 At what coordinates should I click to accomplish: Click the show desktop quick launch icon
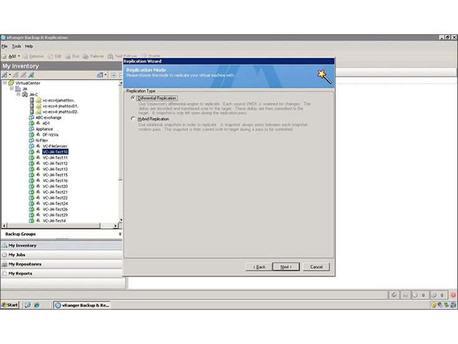(x=27, y=305)
